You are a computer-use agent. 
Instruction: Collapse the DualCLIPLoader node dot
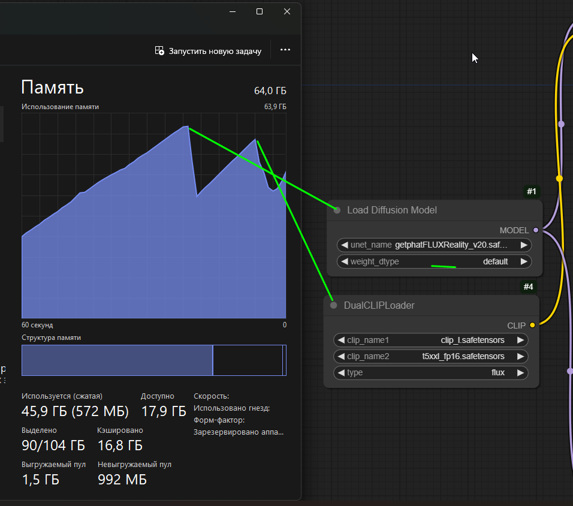click(334, 306)
